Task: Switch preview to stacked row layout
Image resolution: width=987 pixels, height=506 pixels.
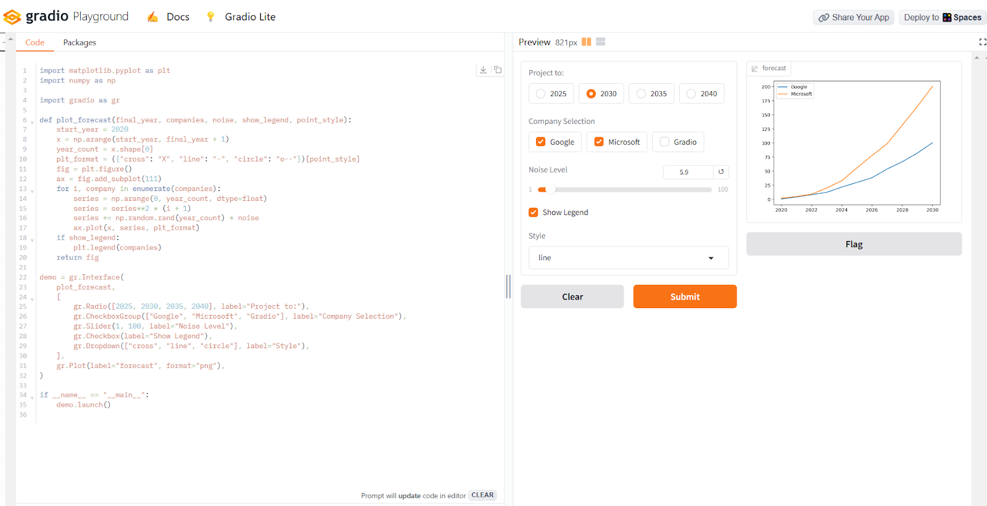Action: 600,42
